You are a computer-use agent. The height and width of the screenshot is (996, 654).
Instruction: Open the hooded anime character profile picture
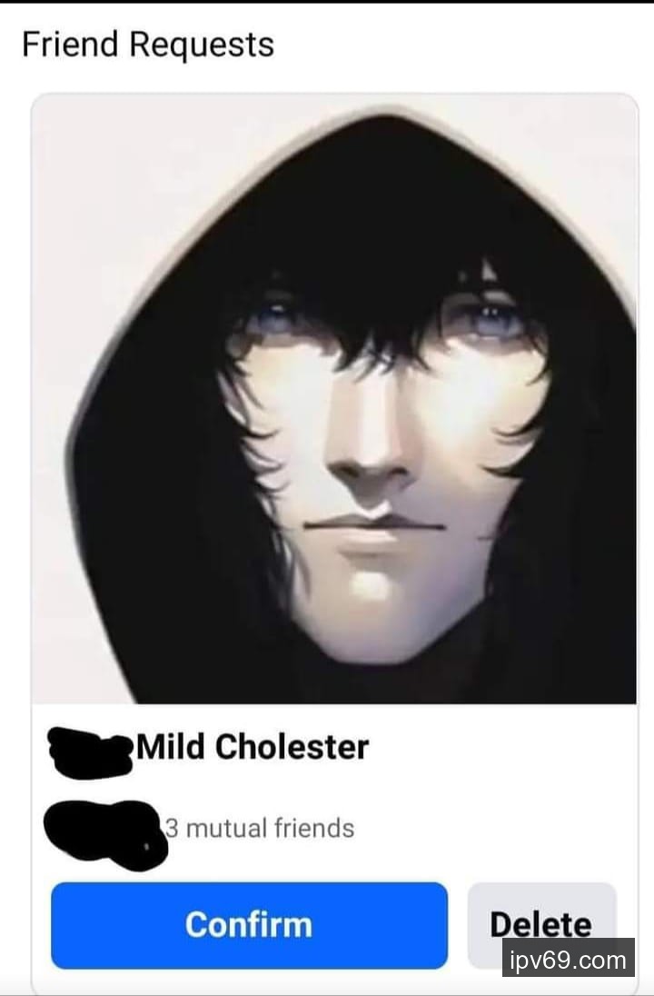click(334, 399)
